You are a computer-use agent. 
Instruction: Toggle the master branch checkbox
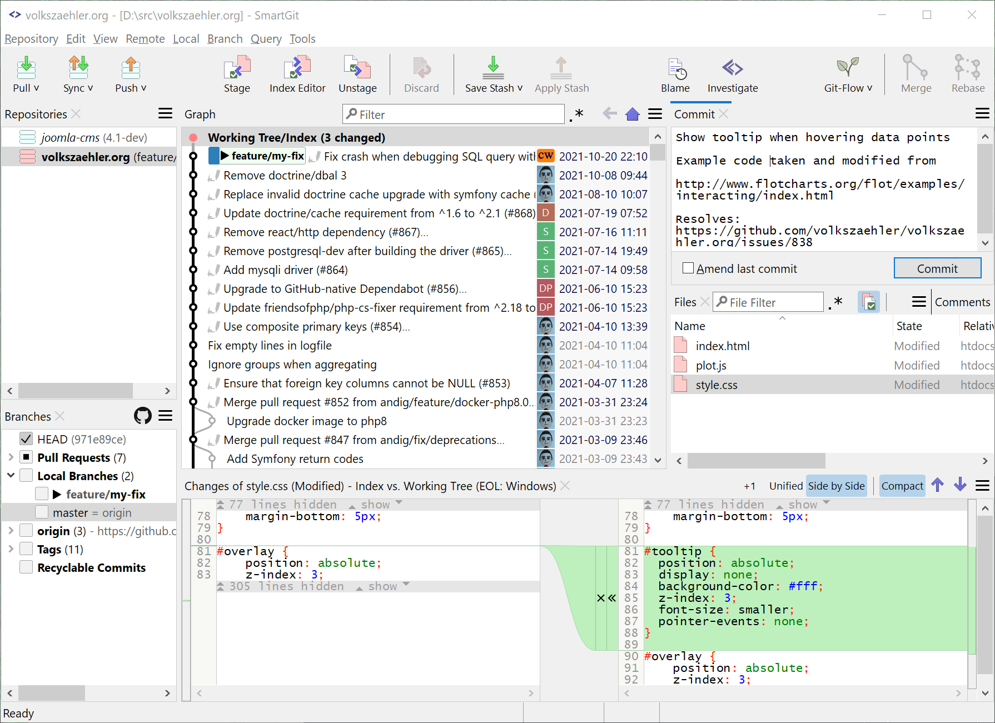coord(42,512)
